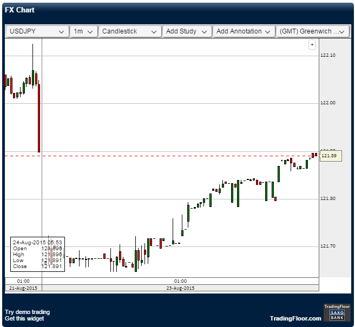The height and width of the screenshot is (327, 355).
Task: Click the red dashed current price line
Action: (x=162, y=156)
